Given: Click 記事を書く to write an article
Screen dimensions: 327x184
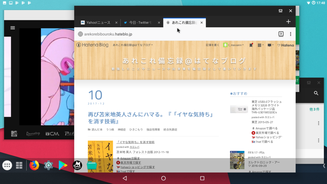Looking at the screenshot, I should (x=212, y=45).
